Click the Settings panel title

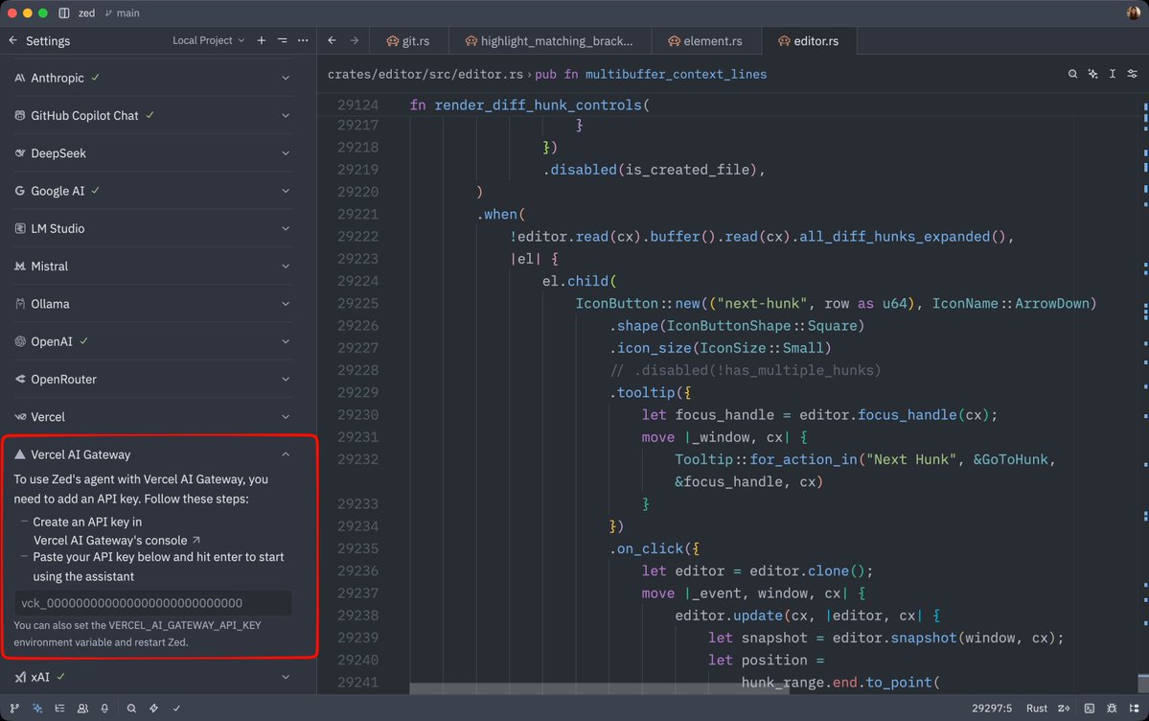coord(48,41)
